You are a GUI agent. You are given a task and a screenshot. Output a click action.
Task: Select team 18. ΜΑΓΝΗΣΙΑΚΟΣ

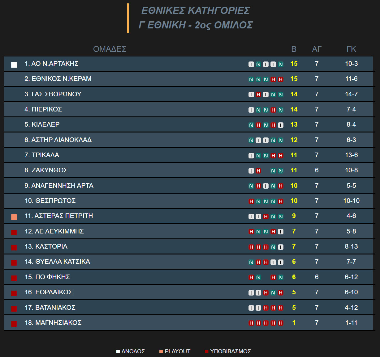click(53, 323)
